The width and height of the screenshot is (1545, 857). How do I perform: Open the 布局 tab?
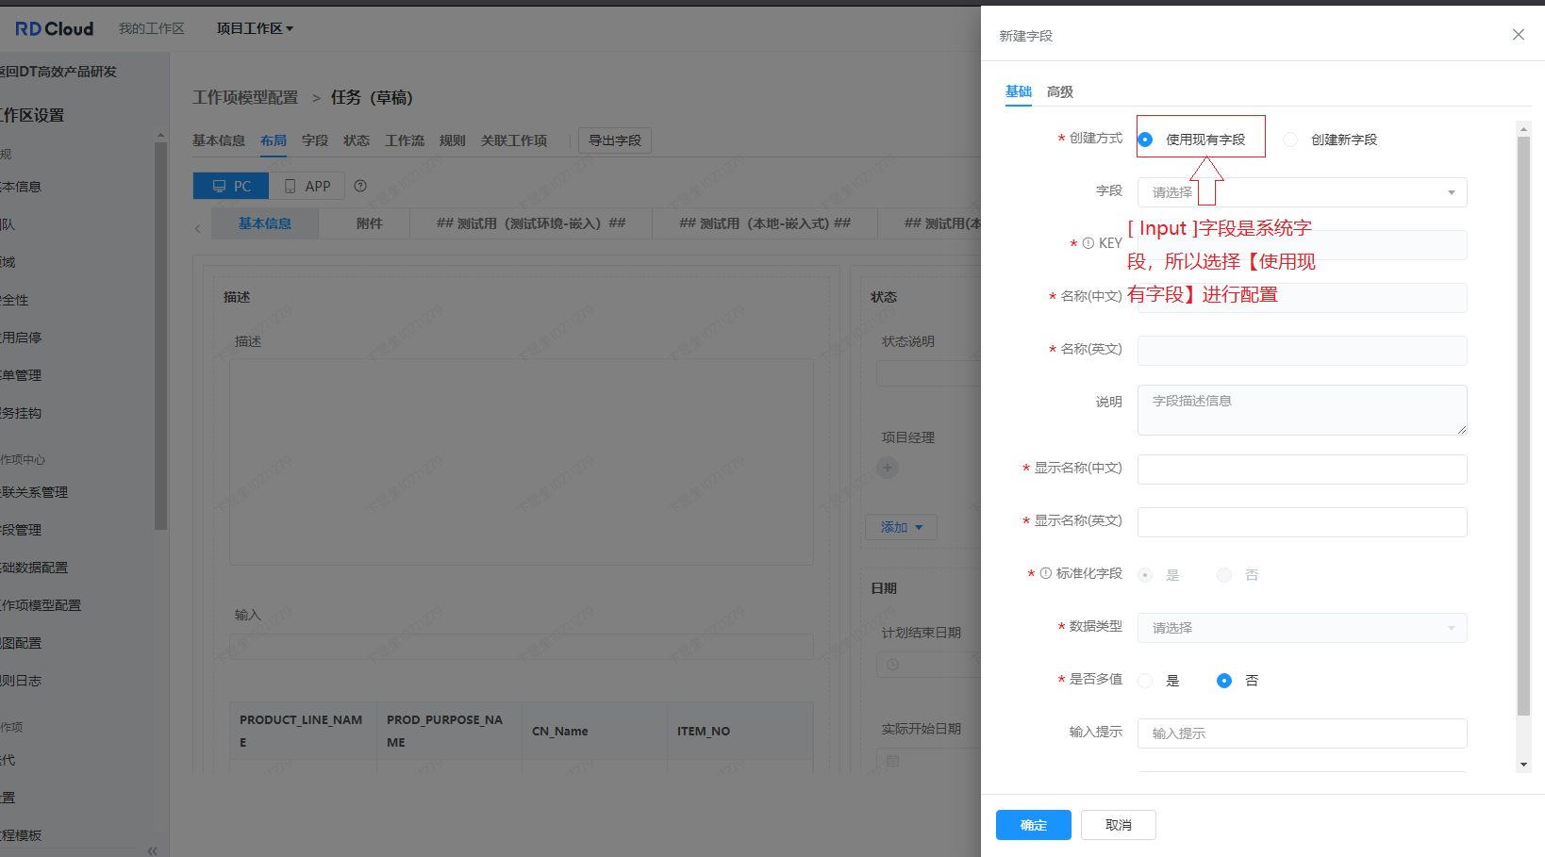point(274,140)
